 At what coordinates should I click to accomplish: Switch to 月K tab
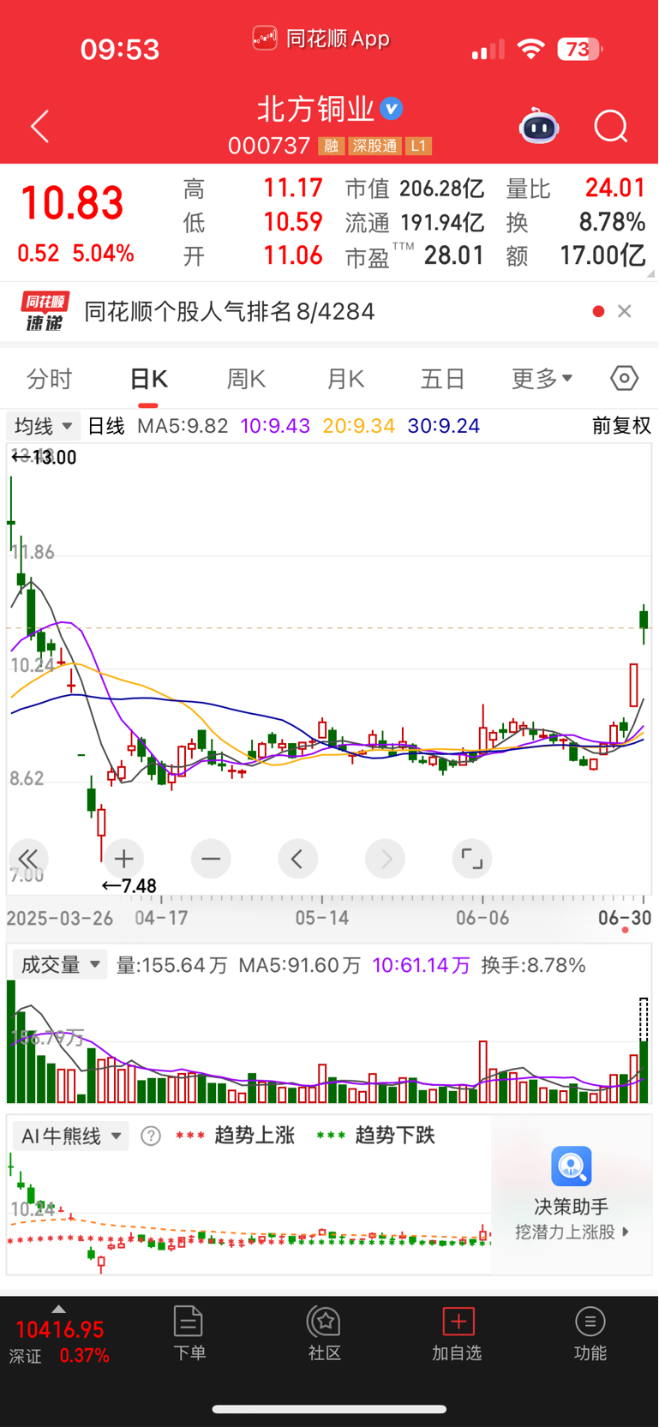345,379
